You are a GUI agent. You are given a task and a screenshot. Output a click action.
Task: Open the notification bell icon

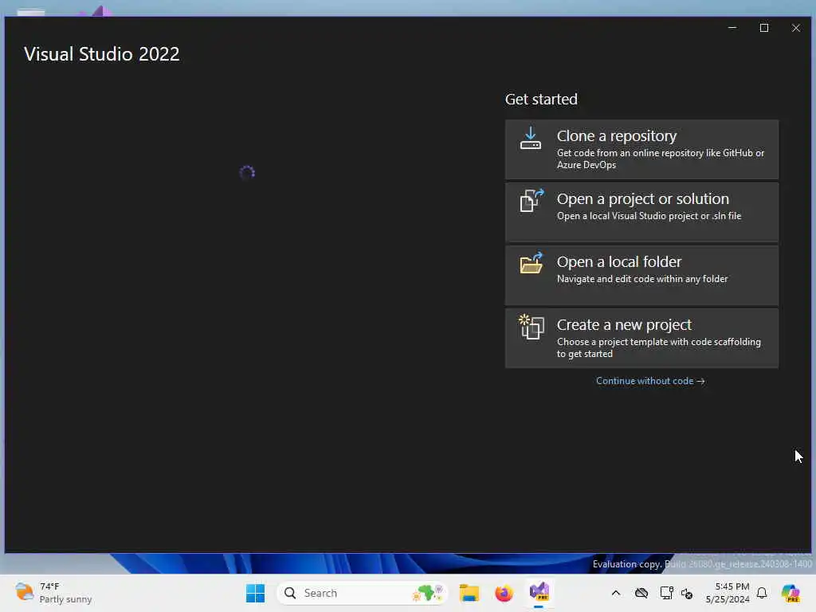pos(762,593)
